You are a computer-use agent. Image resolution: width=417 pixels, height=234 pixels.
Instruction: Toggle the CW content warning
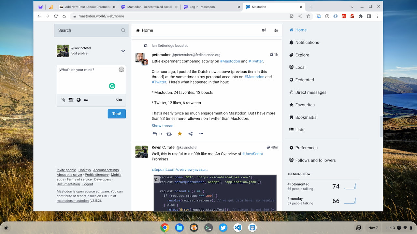86,100
